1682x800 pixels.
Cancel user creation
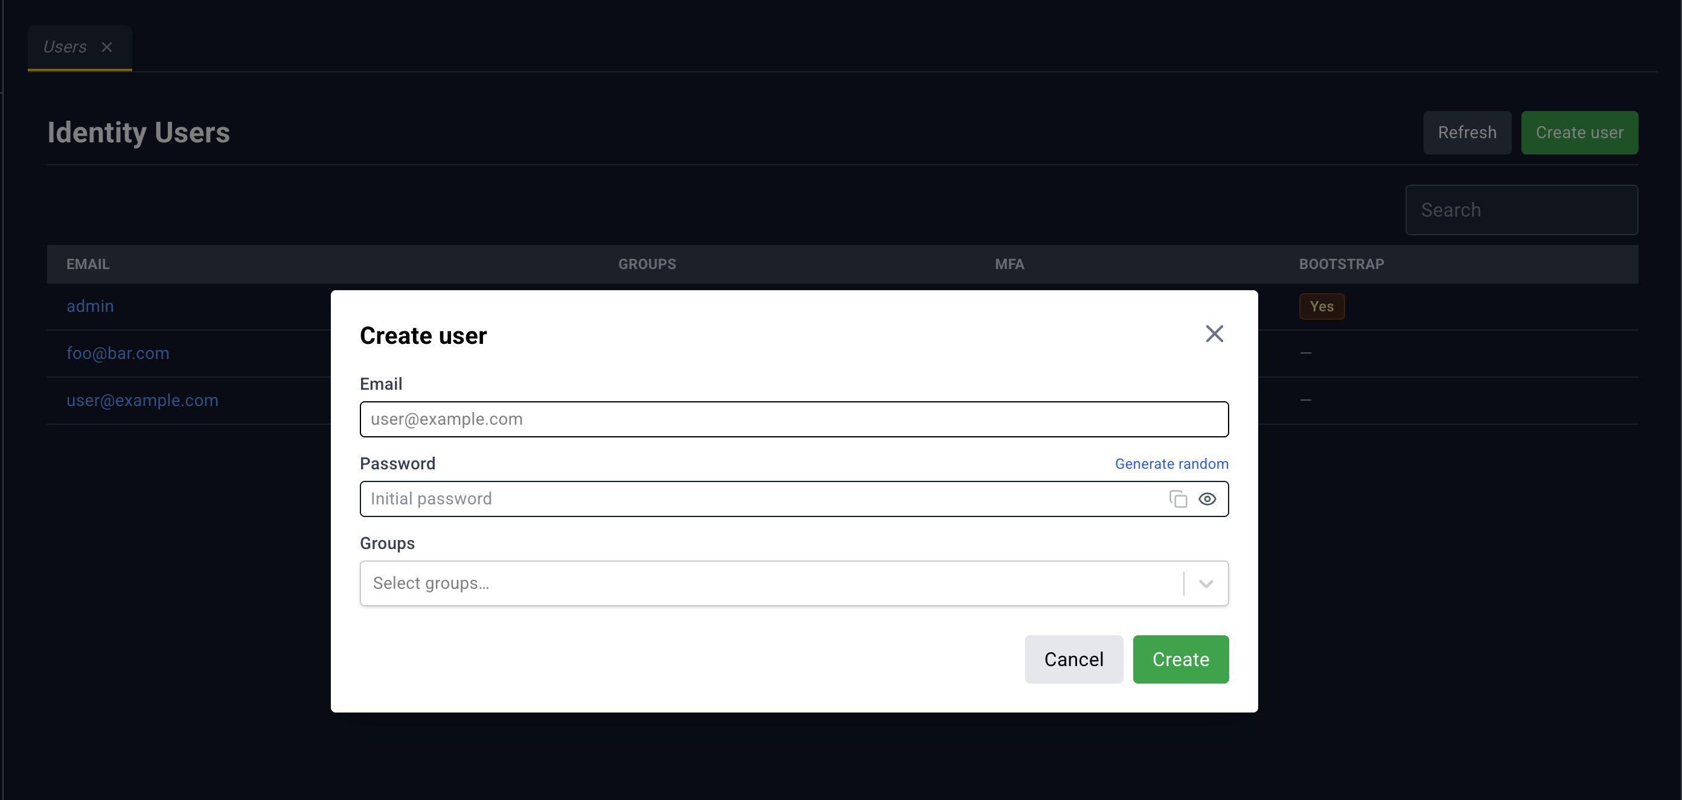[x=1073, y=659]
